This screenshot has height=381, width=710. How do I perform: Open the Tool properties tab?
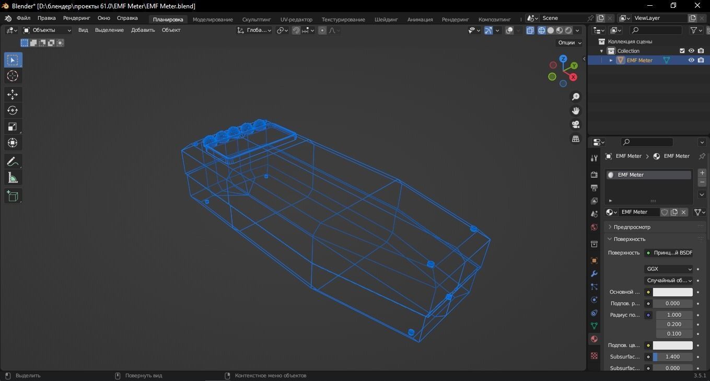click(594, 158)
